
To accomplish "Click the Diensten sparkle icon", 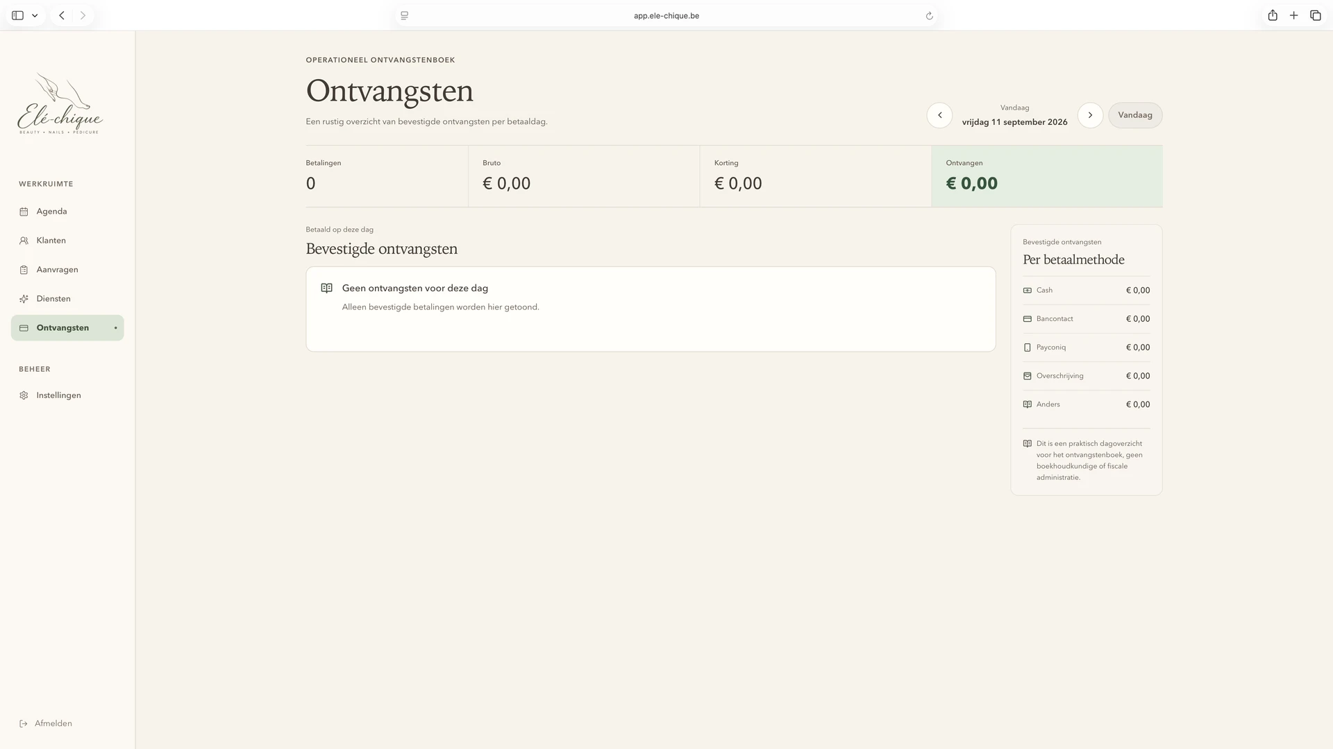I will tap(24, 299).
